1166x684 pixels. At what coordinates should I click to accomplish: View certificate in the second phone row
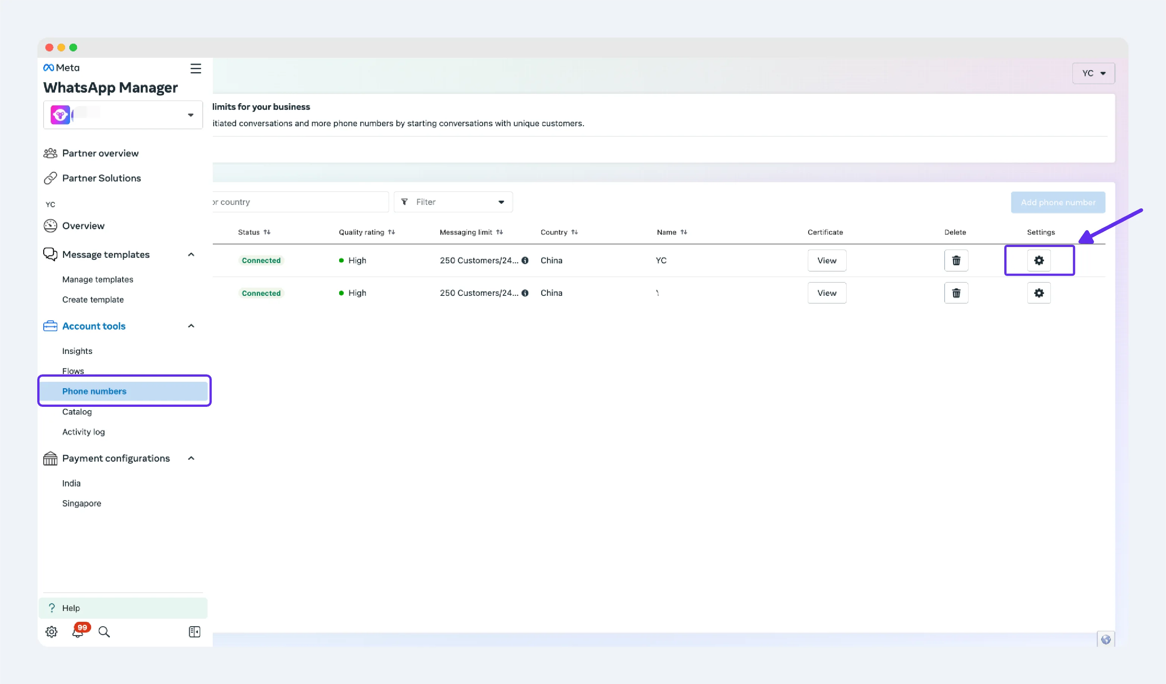tap(827, 293)
